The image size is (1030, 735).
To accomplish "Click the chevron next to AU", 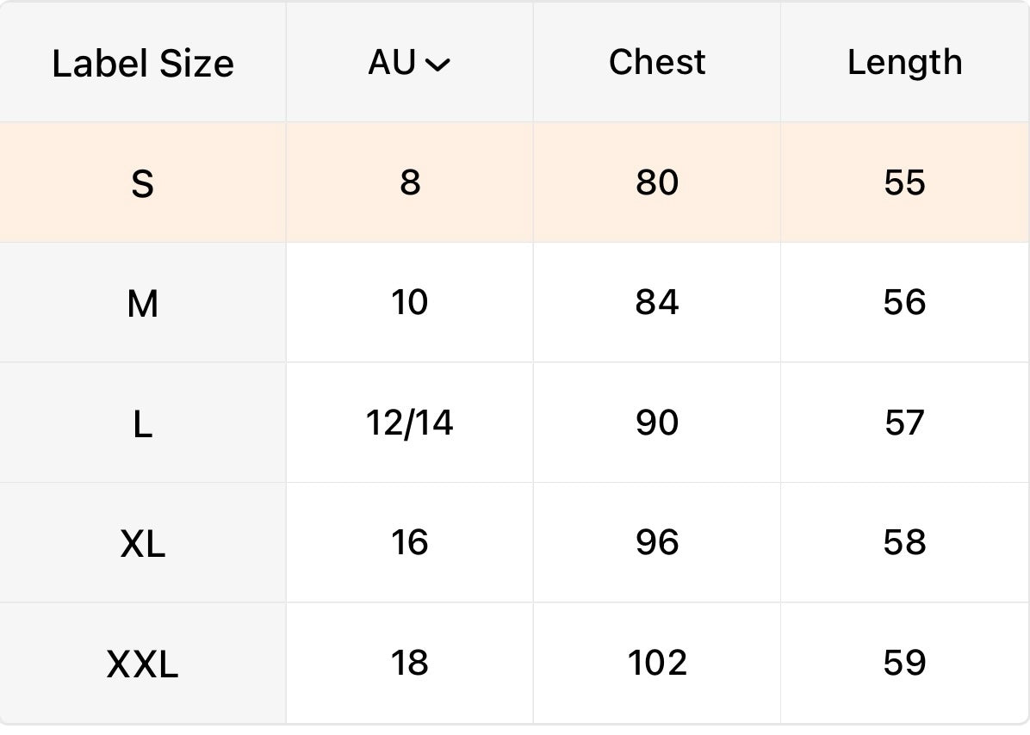I will tap(437, 65).
